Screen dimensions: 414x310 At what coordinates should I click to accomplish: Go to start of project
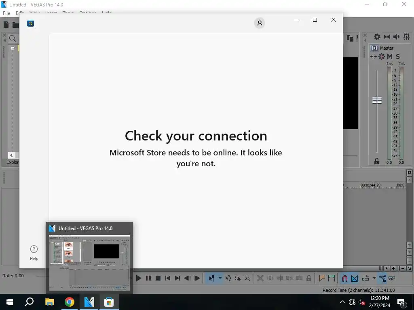[168, 279]
